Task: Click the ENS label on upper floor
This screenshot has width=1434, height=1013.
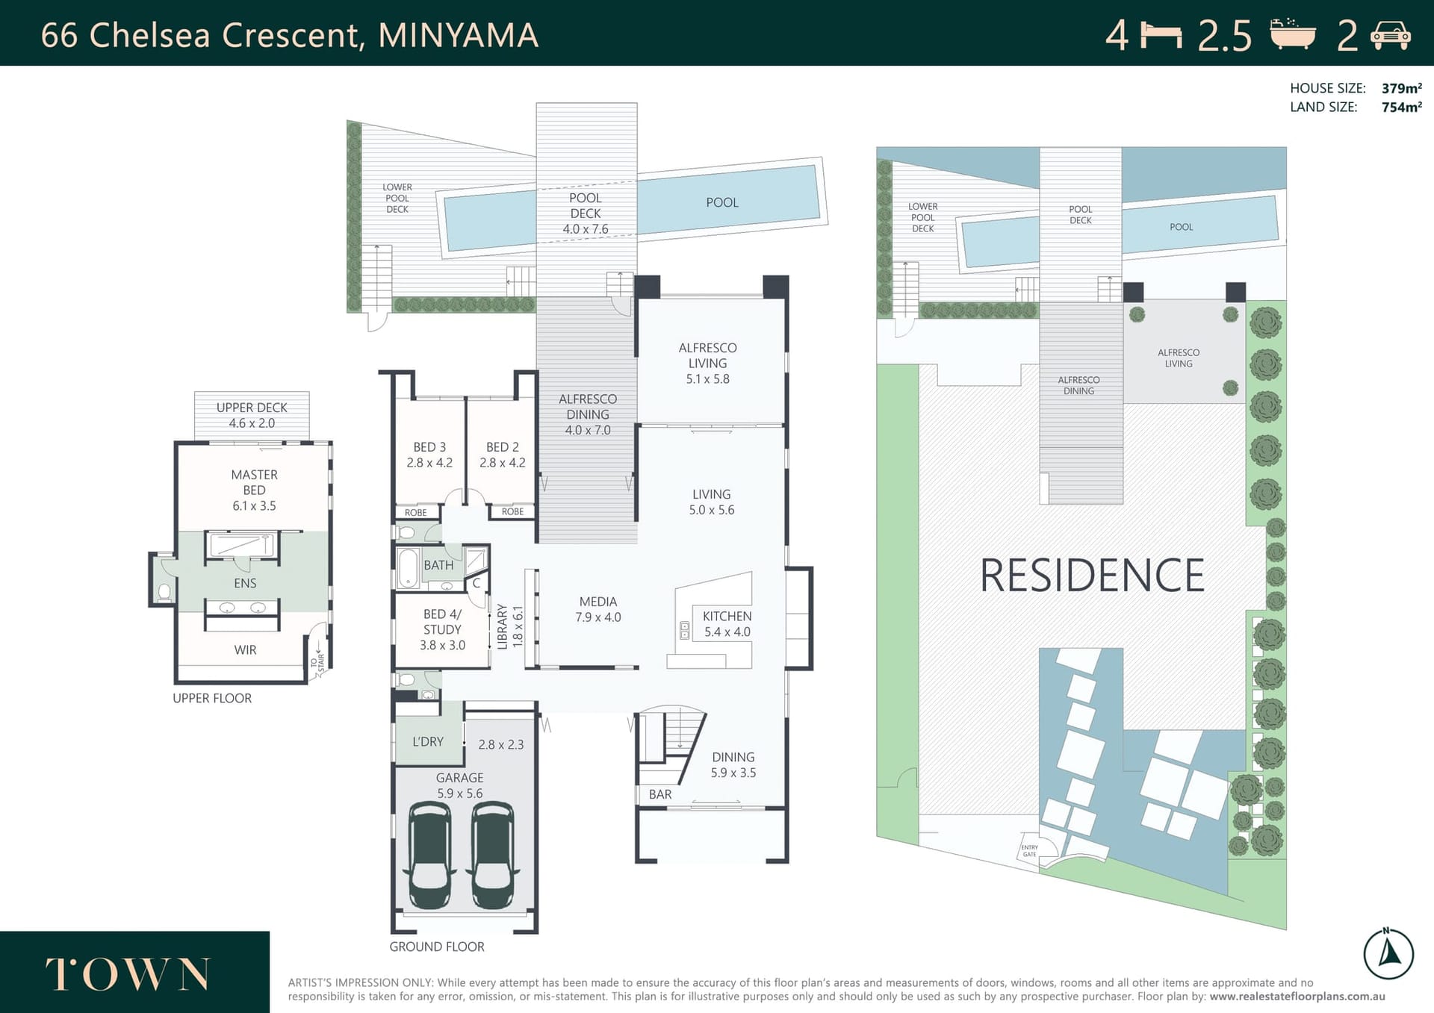Action: pos(245,583)
